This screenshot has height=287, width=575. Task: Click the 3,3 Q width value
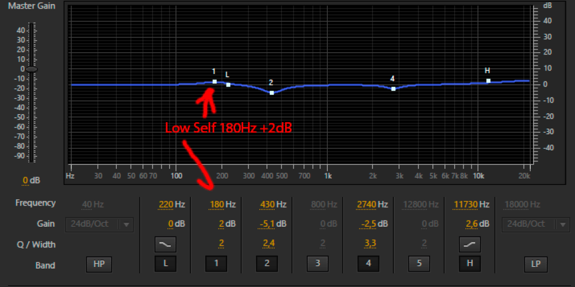(x=370, y=244)
